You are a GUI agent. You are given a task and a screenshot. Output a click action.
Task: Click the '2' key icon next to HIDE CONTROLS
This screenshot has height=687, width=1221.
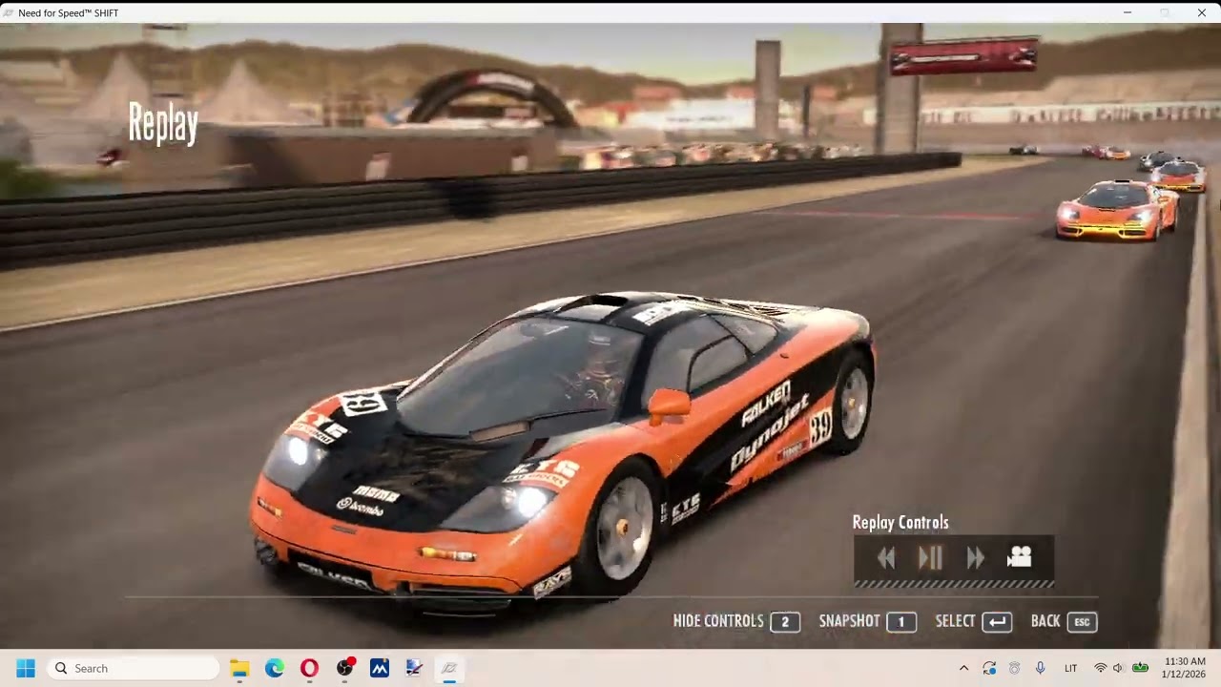[x=785, y=622]
